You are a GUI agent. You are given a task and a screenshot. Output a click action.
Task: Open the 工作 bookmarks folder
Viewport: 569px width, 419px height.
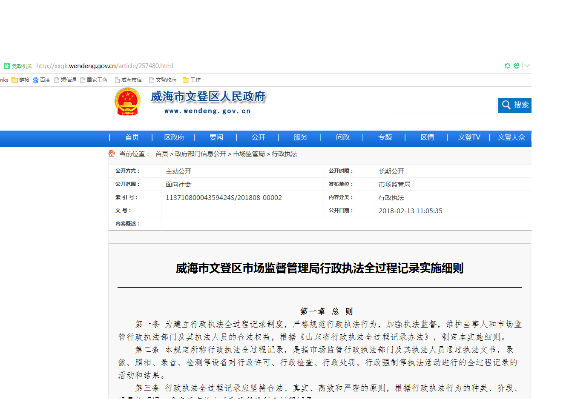[192, 80]
